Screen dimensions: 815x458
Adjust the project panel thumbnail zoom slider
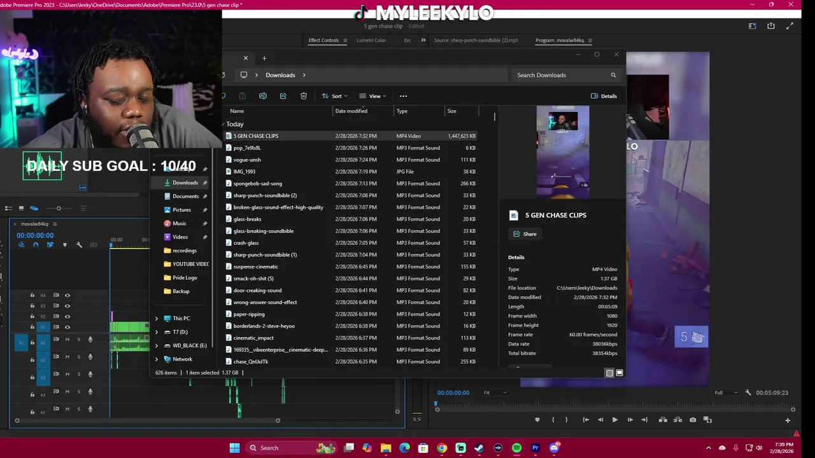tap(58, 208)
